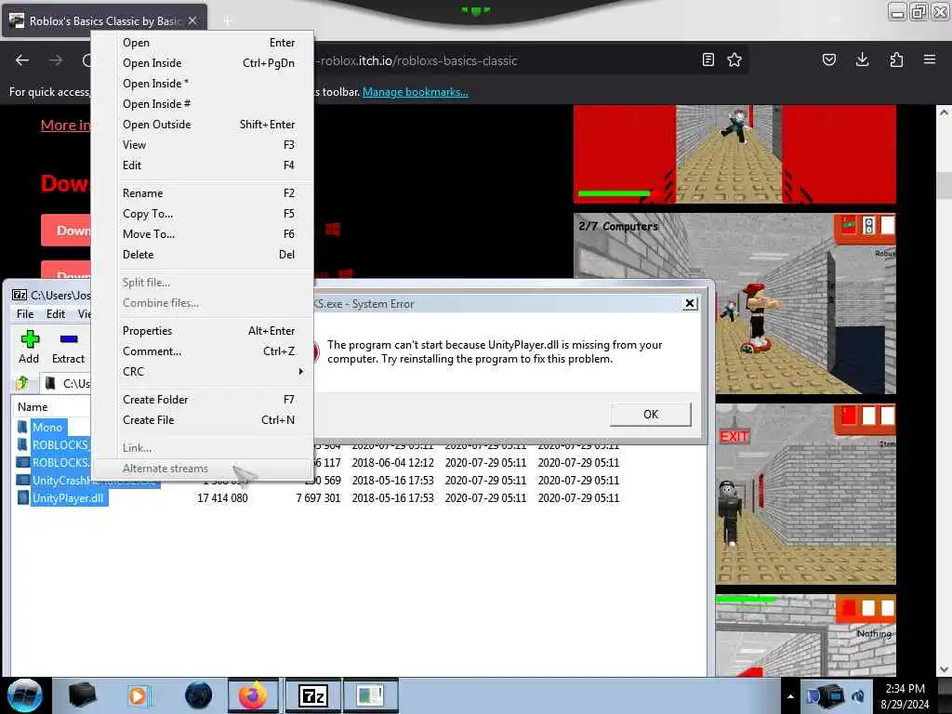Select the Roblox's Basics Classic tab

tap(106, 20)
